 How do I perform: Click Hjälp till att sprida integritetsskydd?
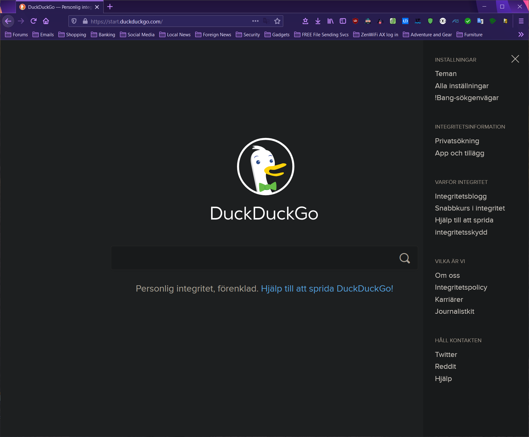(464, 226)
